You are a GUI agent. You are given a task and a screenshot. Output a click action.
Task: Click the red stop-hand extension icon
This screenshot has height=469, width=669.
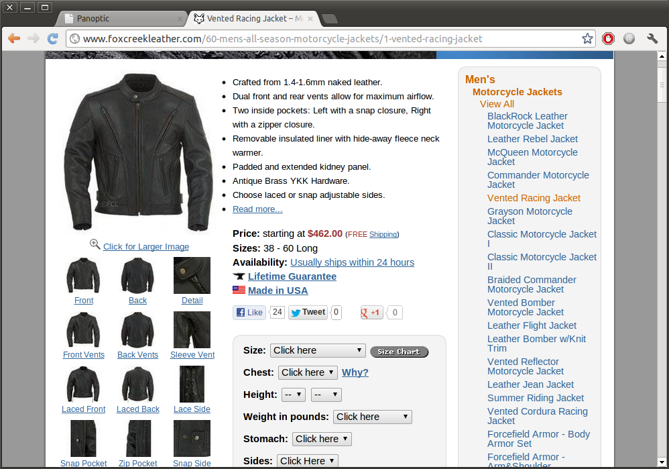[608, 38]
